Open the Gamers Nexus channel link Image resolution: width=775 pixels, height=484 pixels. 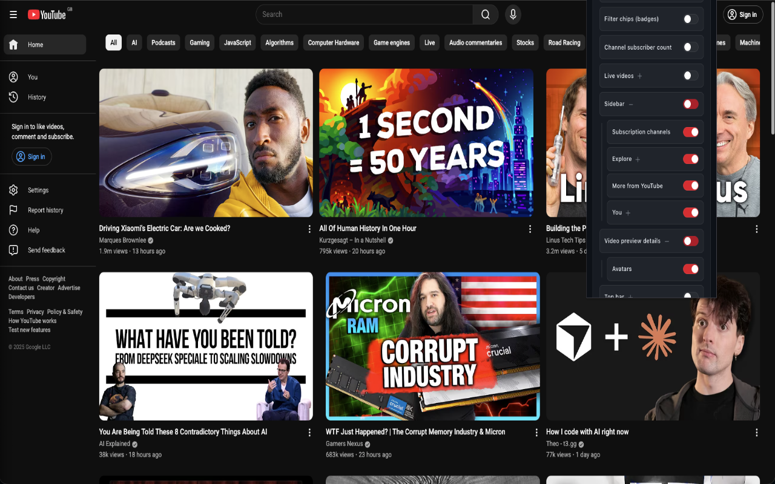(345, 443)
